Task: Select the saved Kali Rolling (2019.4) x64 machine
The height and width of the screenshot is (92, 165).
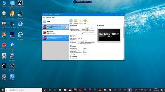Action: (x=55, y=27)
